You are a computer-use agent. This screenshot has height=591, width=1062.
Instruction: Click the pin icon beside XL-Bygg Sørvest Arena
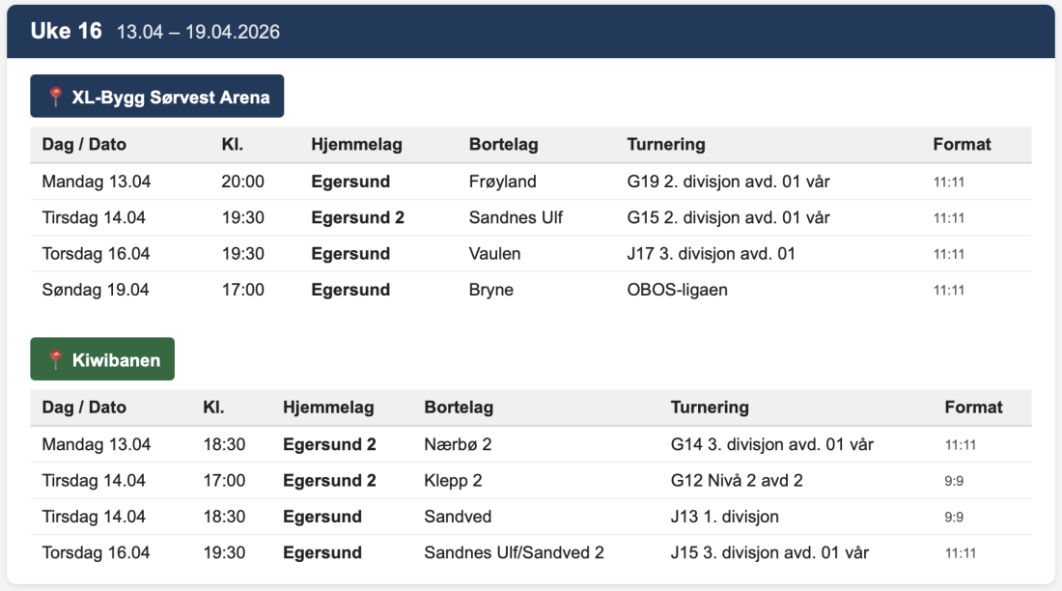56,97
